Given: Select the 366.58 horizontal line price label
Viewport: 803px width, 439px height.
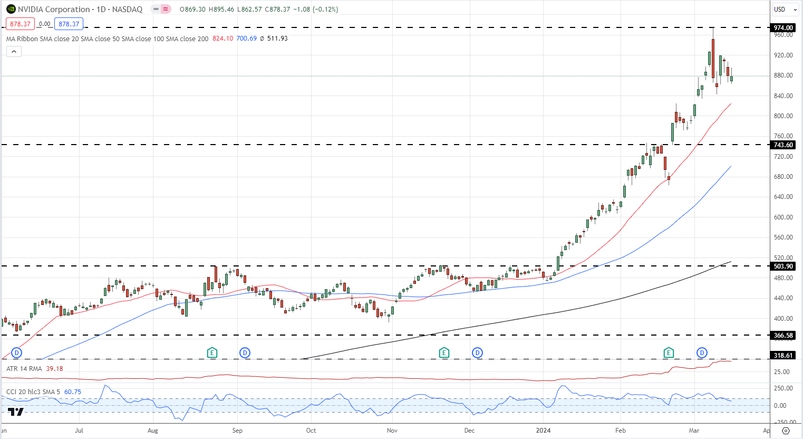Looking at the screenshot, I should (x=783, y=335).
